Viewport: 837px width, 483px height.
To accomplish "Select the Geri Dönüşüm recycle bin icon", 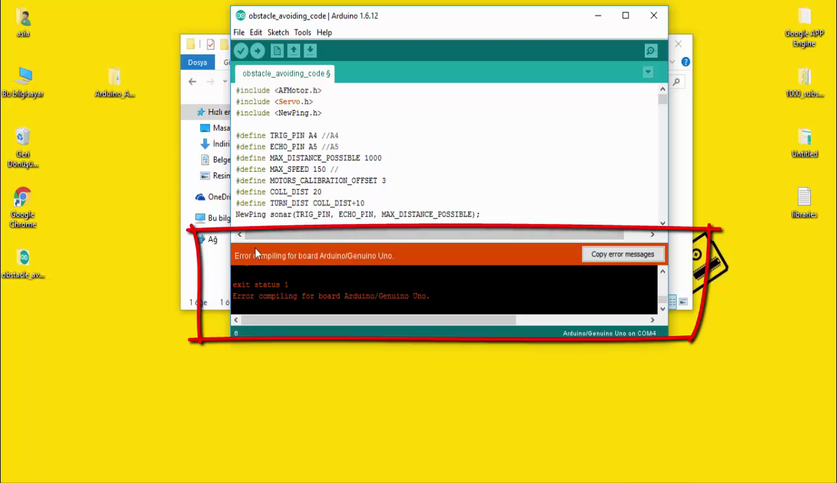I will click(23, 147).
